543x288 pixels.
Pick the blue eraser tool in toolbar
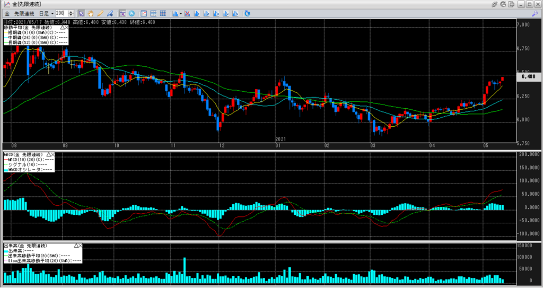[x=109, y=13]
